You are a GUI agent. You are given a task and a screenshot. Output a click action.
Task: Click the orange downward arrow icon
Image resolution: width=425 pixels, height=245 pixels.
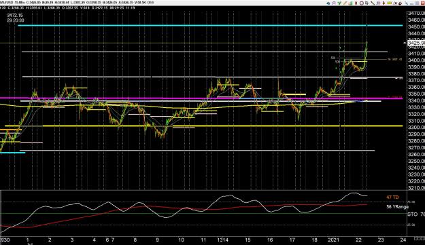[x=384, y=3]
